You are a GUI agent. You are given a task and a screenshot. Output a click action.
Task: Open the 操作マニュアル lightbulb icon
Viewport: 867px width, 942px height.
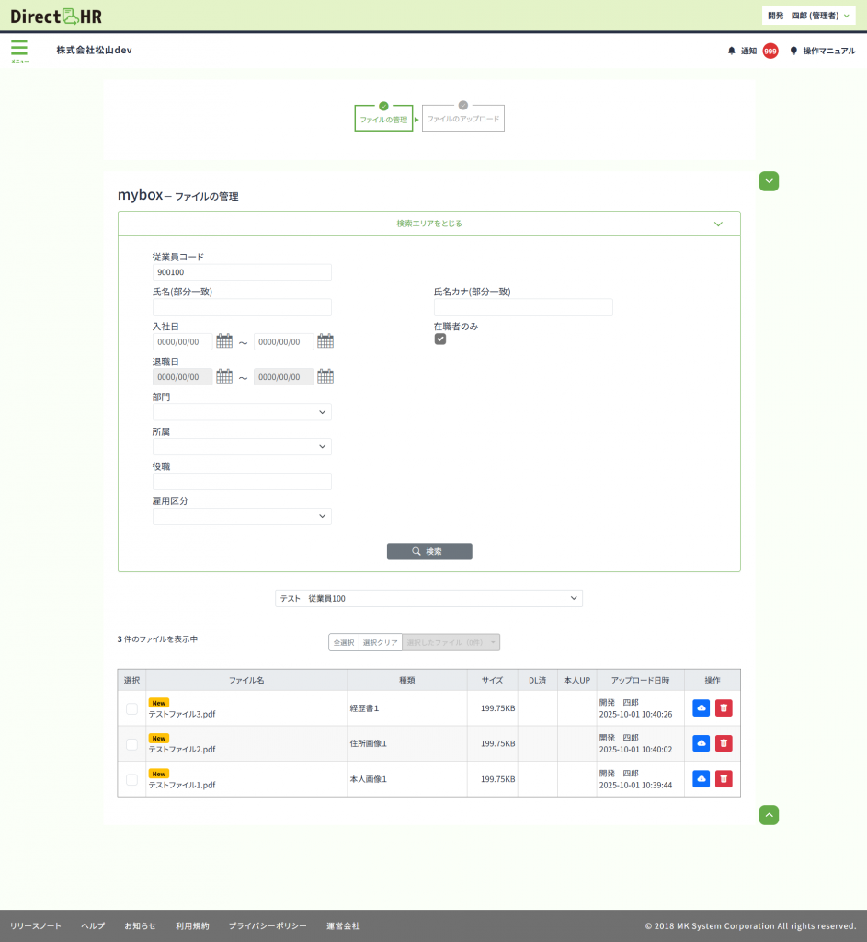coord(793,51)
